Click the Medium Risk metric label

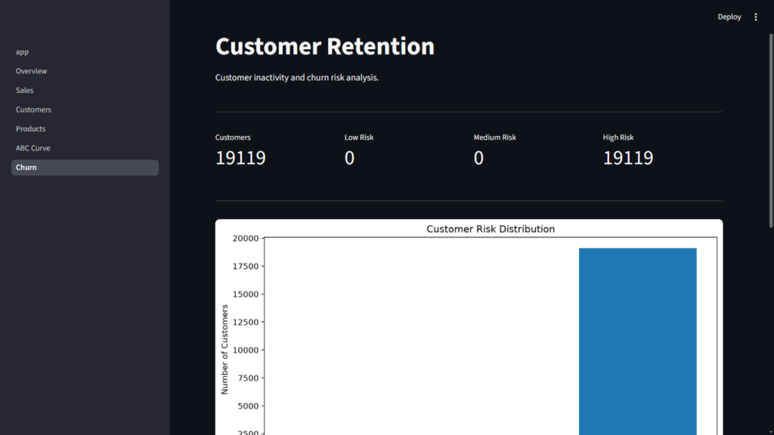coord(494,137)
